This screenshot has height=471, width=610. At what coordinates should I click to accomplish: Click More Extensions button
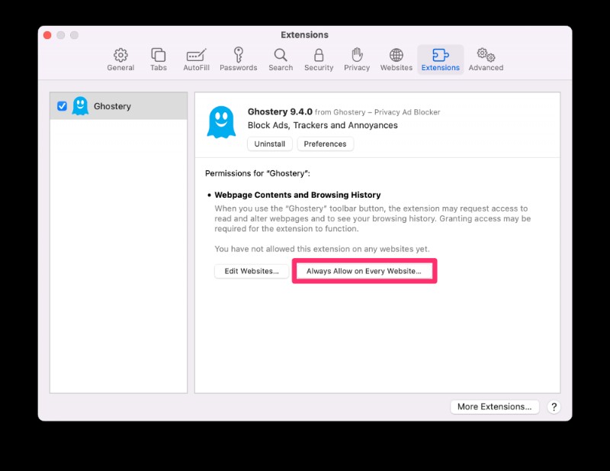tap(494, 406)
